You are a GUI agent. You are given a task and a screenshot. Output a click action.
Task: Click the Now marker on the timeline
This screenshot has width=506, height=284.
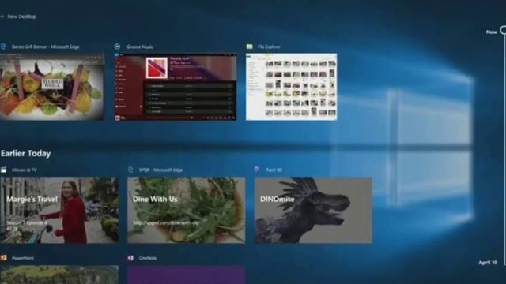coord(504,31)
